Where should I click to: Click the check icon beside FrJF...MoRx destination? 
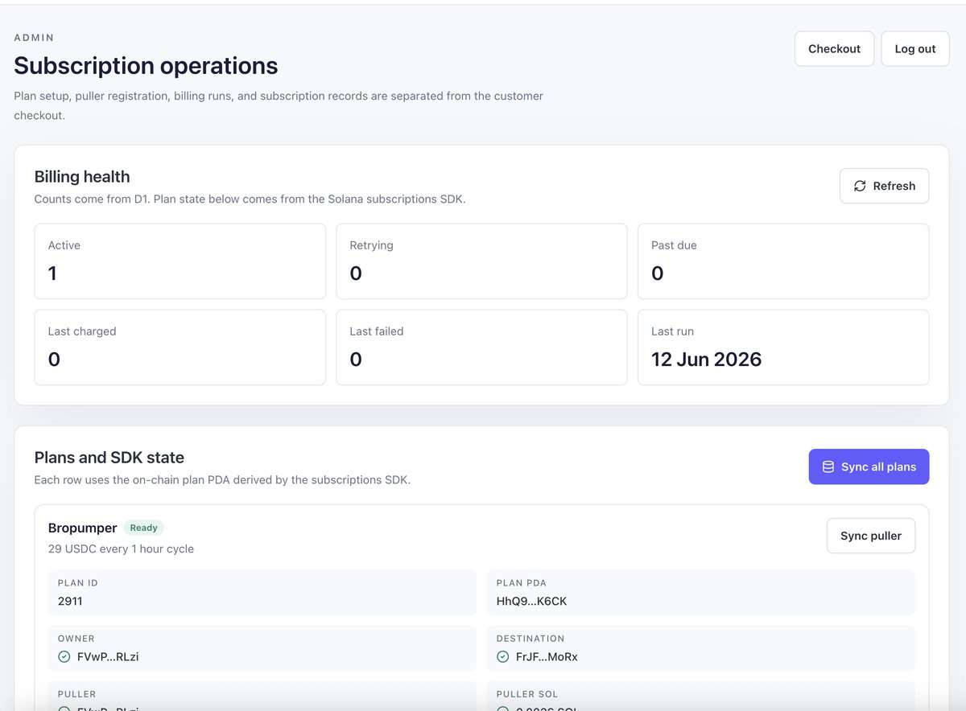click(x=503, y=656)
